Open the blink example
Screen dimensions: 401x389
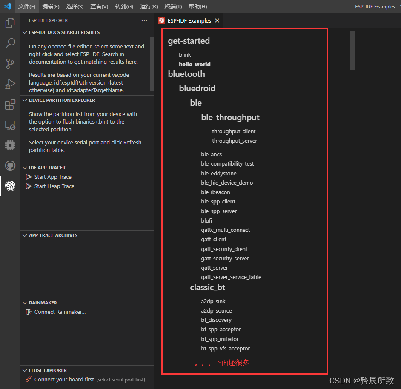click(185, 55)
